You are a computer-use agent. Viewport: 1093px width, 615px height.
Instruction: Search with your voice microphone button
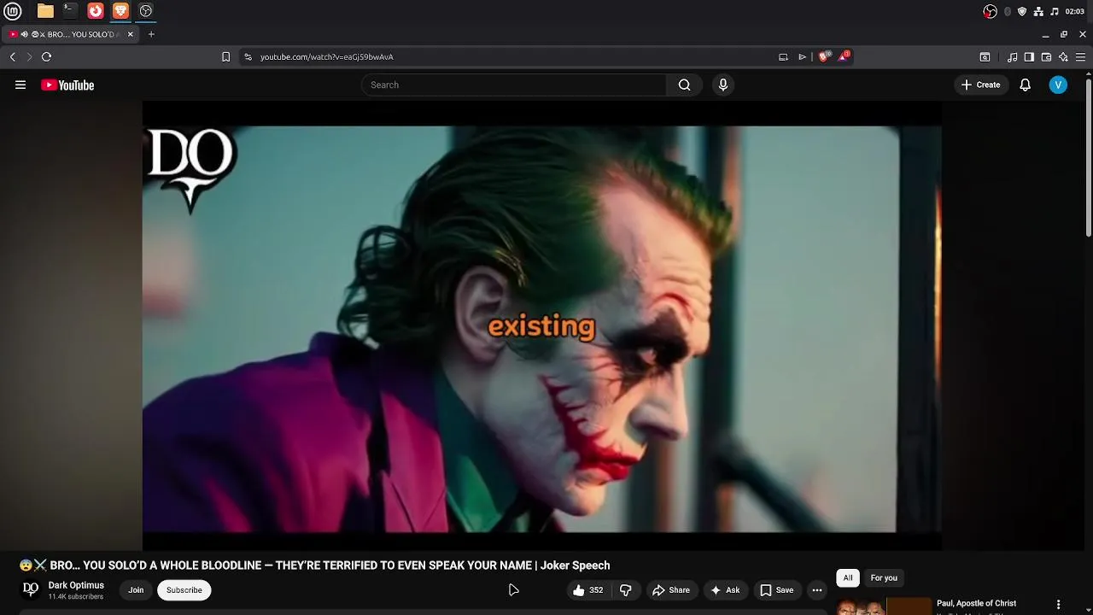coord(723,85)
